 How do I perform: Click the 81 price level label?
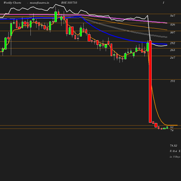172,127
